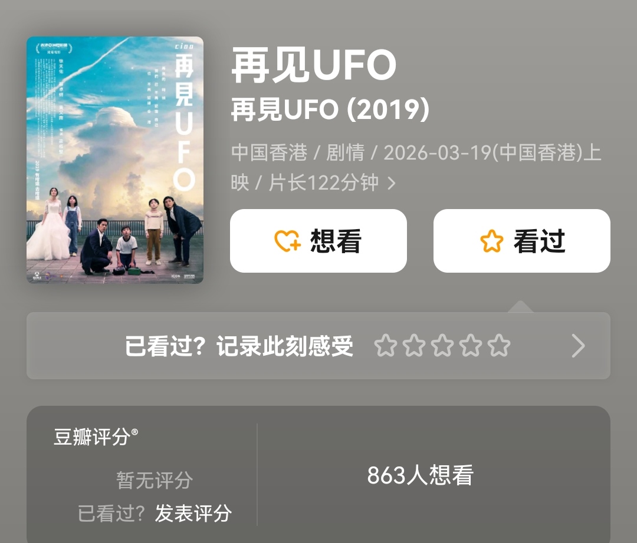Give five stars using the last star
The width and height of the screenshot is (637, 543).
pos(499,346)
